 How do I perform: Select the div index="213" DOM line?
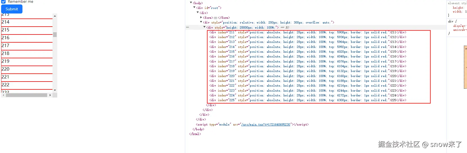(x=308, y=42)
